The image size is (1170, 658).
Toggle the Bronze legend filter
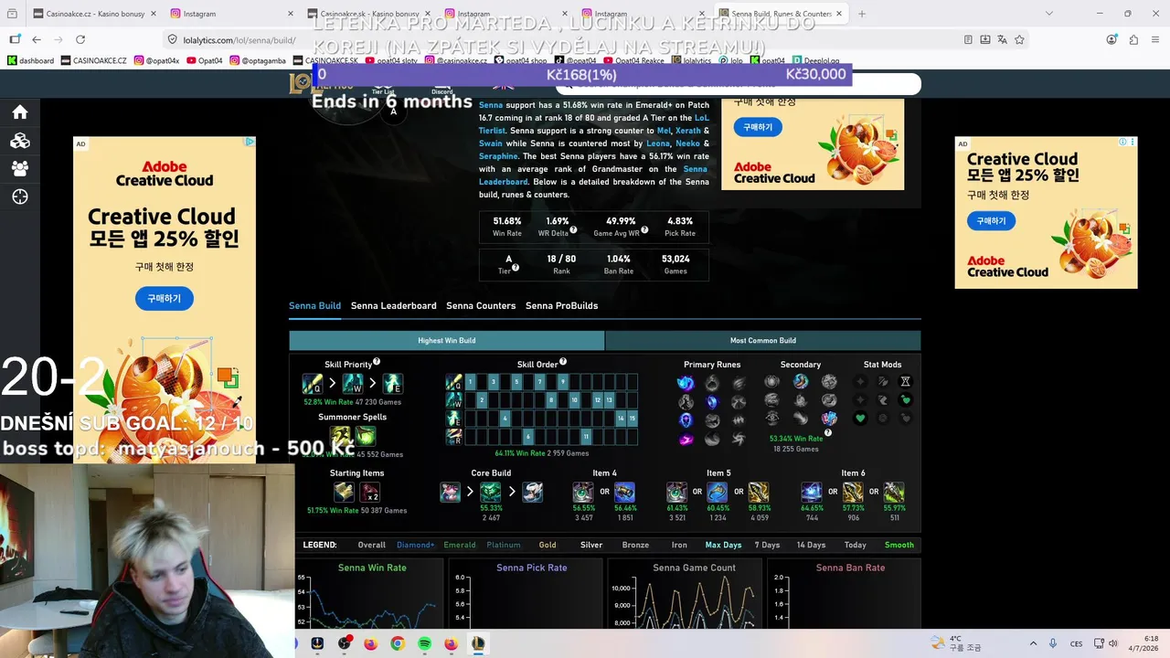[x=635, y=545]
